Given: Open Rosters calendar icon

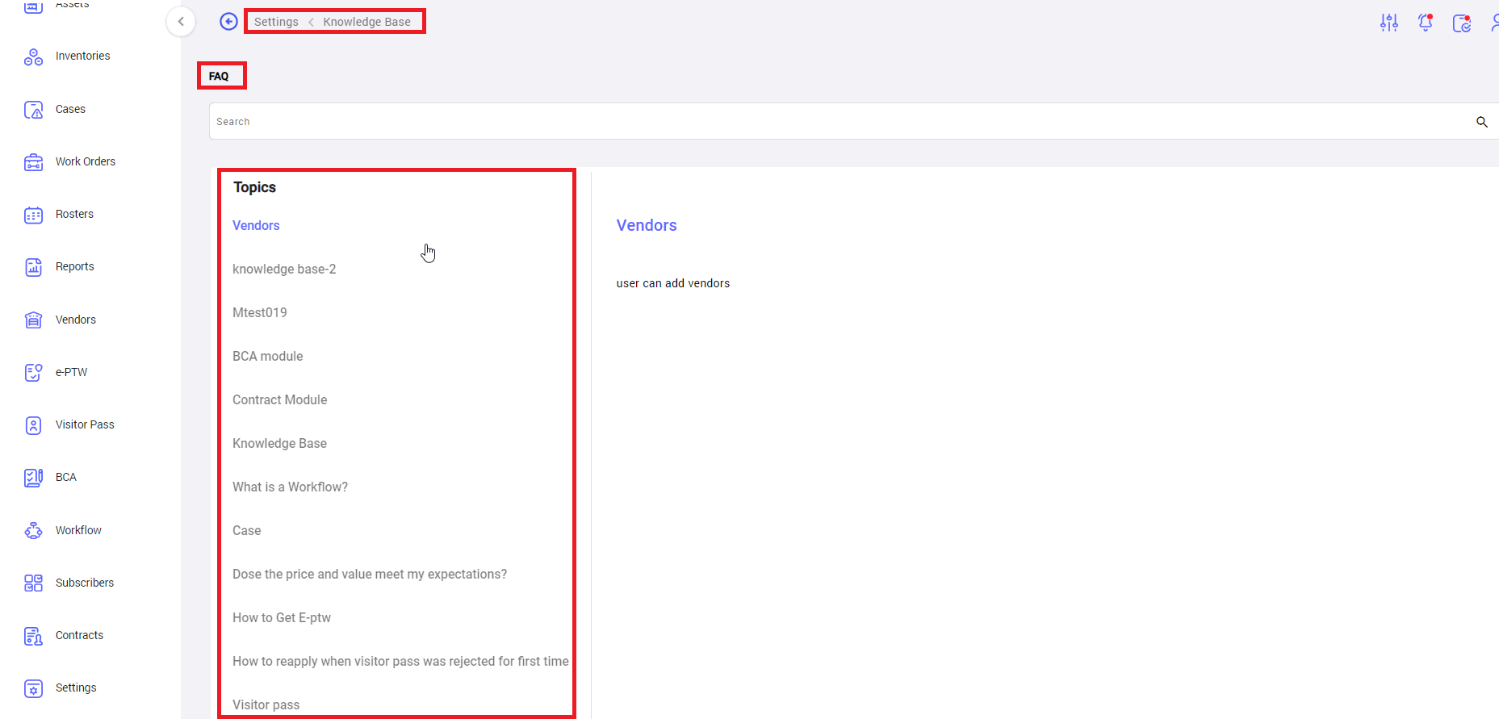Looking at the screenshot, I should [x=33, y=215].
